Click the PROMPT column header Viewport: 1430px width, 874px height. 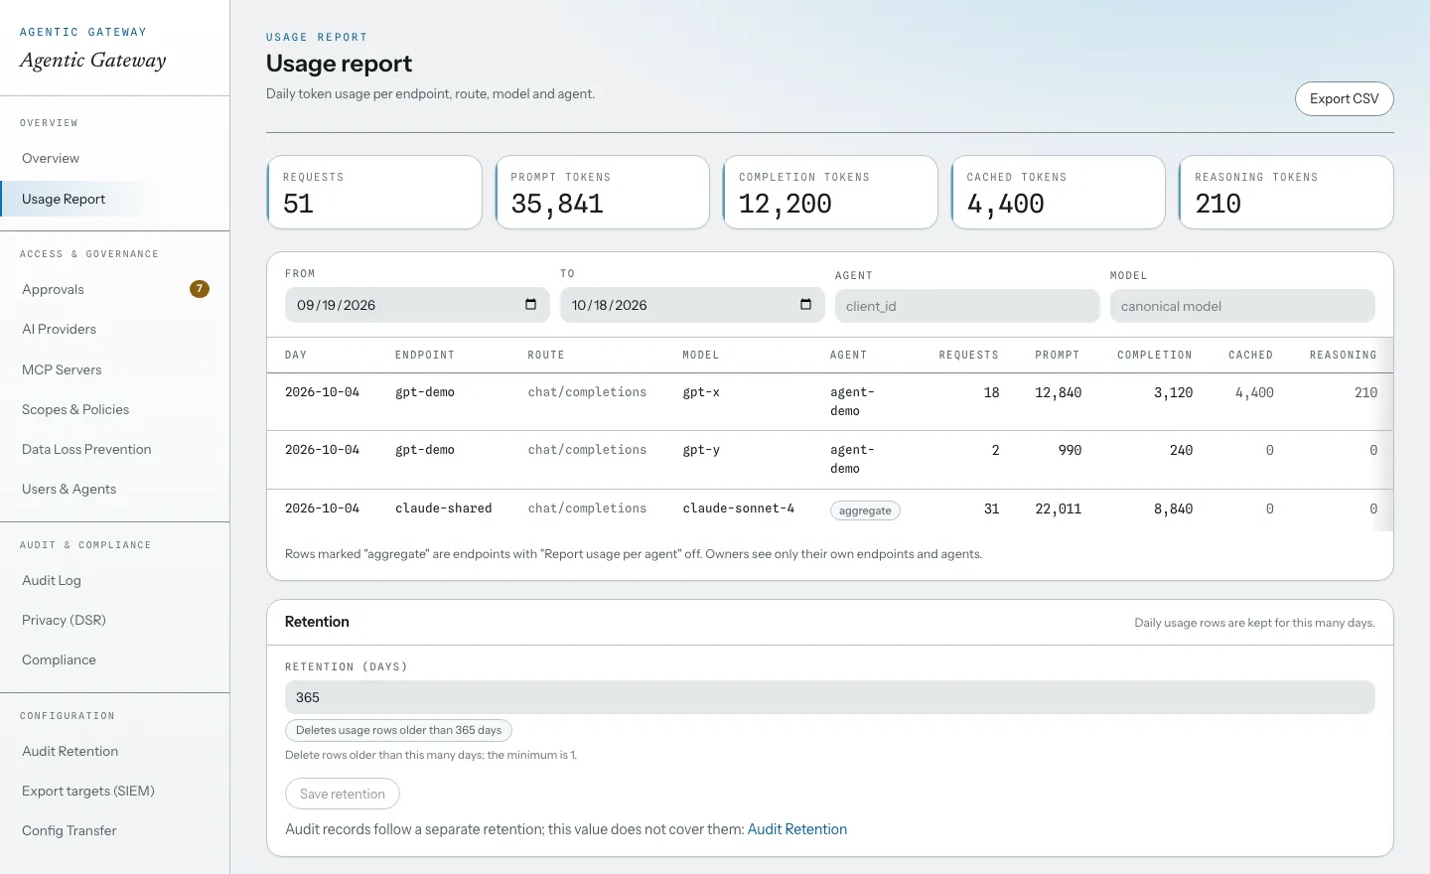[x=1058, y=355]
